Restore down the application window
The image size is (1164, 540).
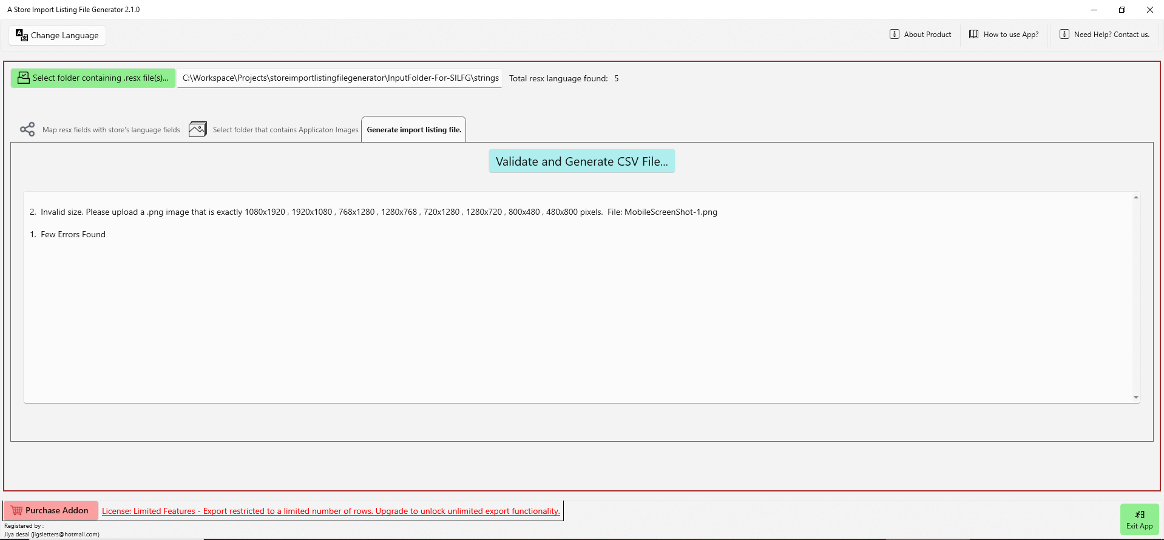[x=1122, y=10]
